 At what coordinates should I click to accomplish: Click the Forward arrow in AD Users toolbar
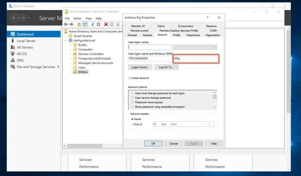71,24
